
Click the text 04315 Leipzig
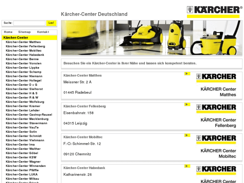click(75, 123)
